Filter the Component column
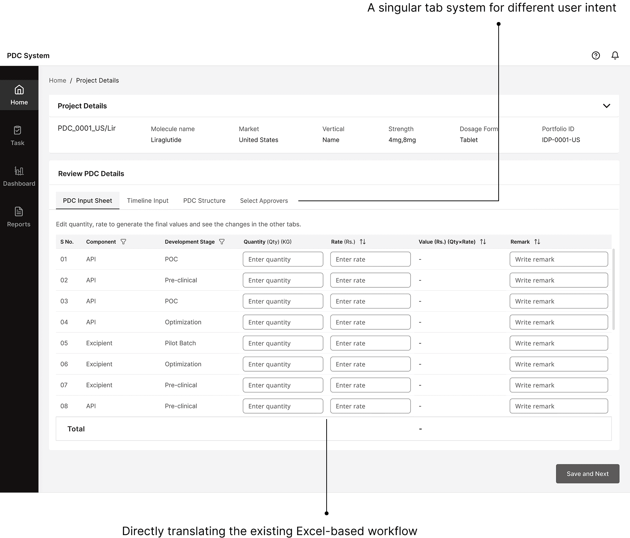The height and width of the screenshot is (538, 630). click(123, 242)
